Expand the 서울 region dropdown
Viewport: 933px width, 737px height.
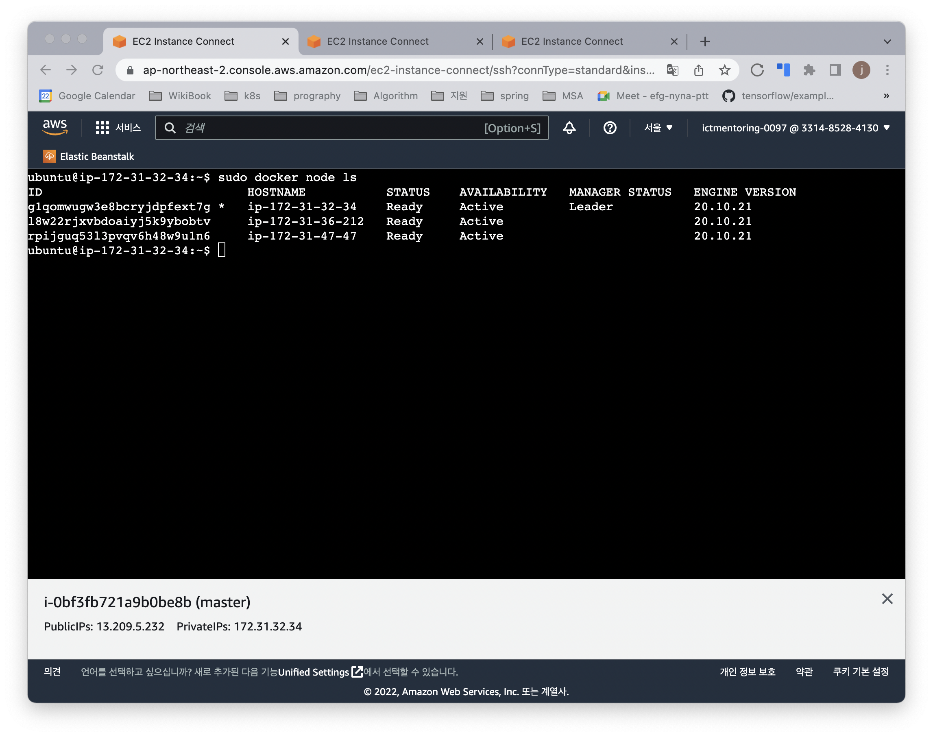tap(658, 128)
